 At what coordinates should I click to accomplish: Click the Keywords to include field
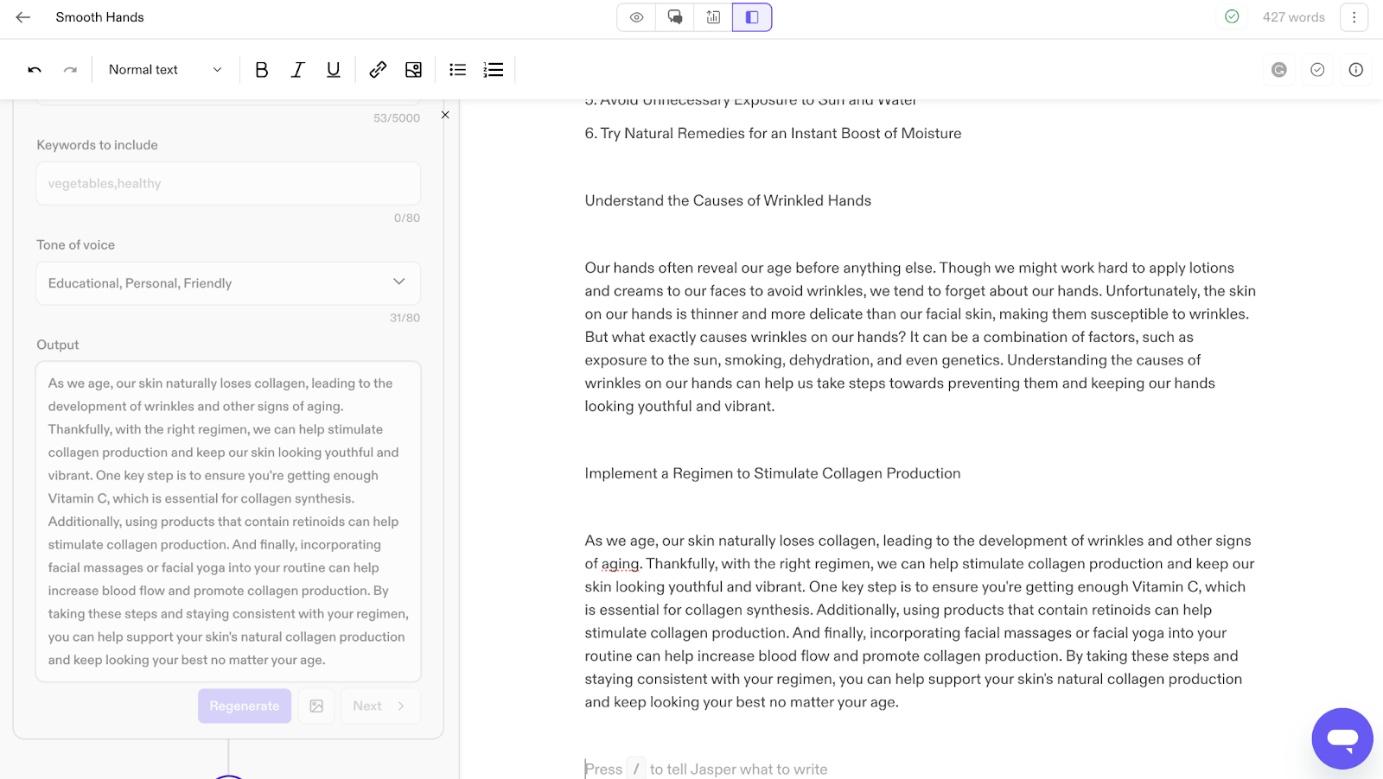pyautogui.click(x=228, y=183)
